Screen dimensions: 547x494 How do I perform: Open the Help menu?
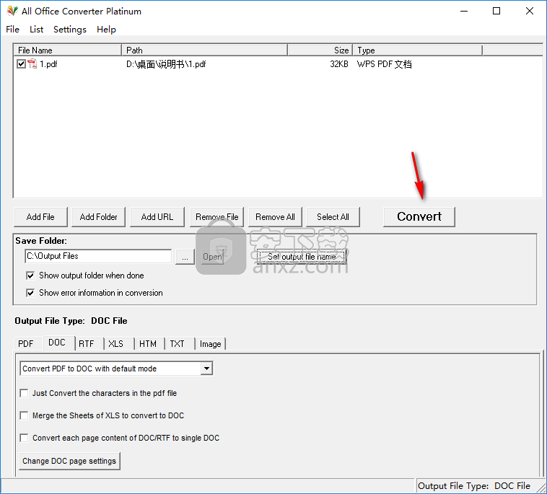106,30
